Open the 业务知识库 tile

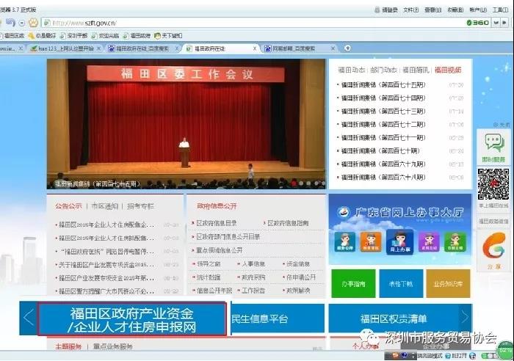click(448, 284)
